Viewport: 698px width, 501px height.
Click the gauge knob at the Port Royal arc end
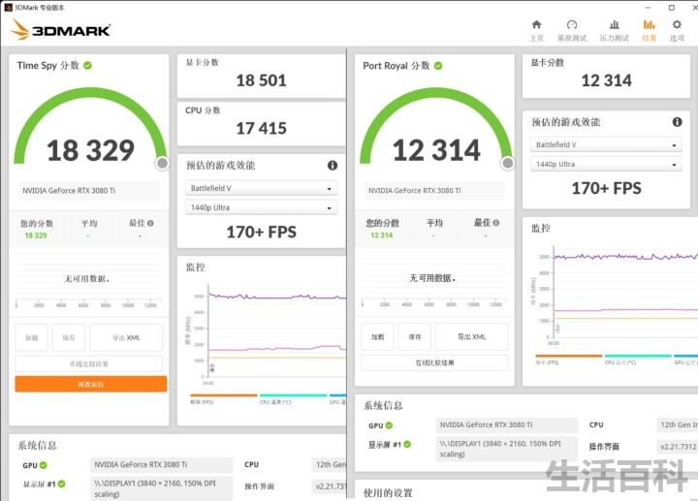[507, 164]
